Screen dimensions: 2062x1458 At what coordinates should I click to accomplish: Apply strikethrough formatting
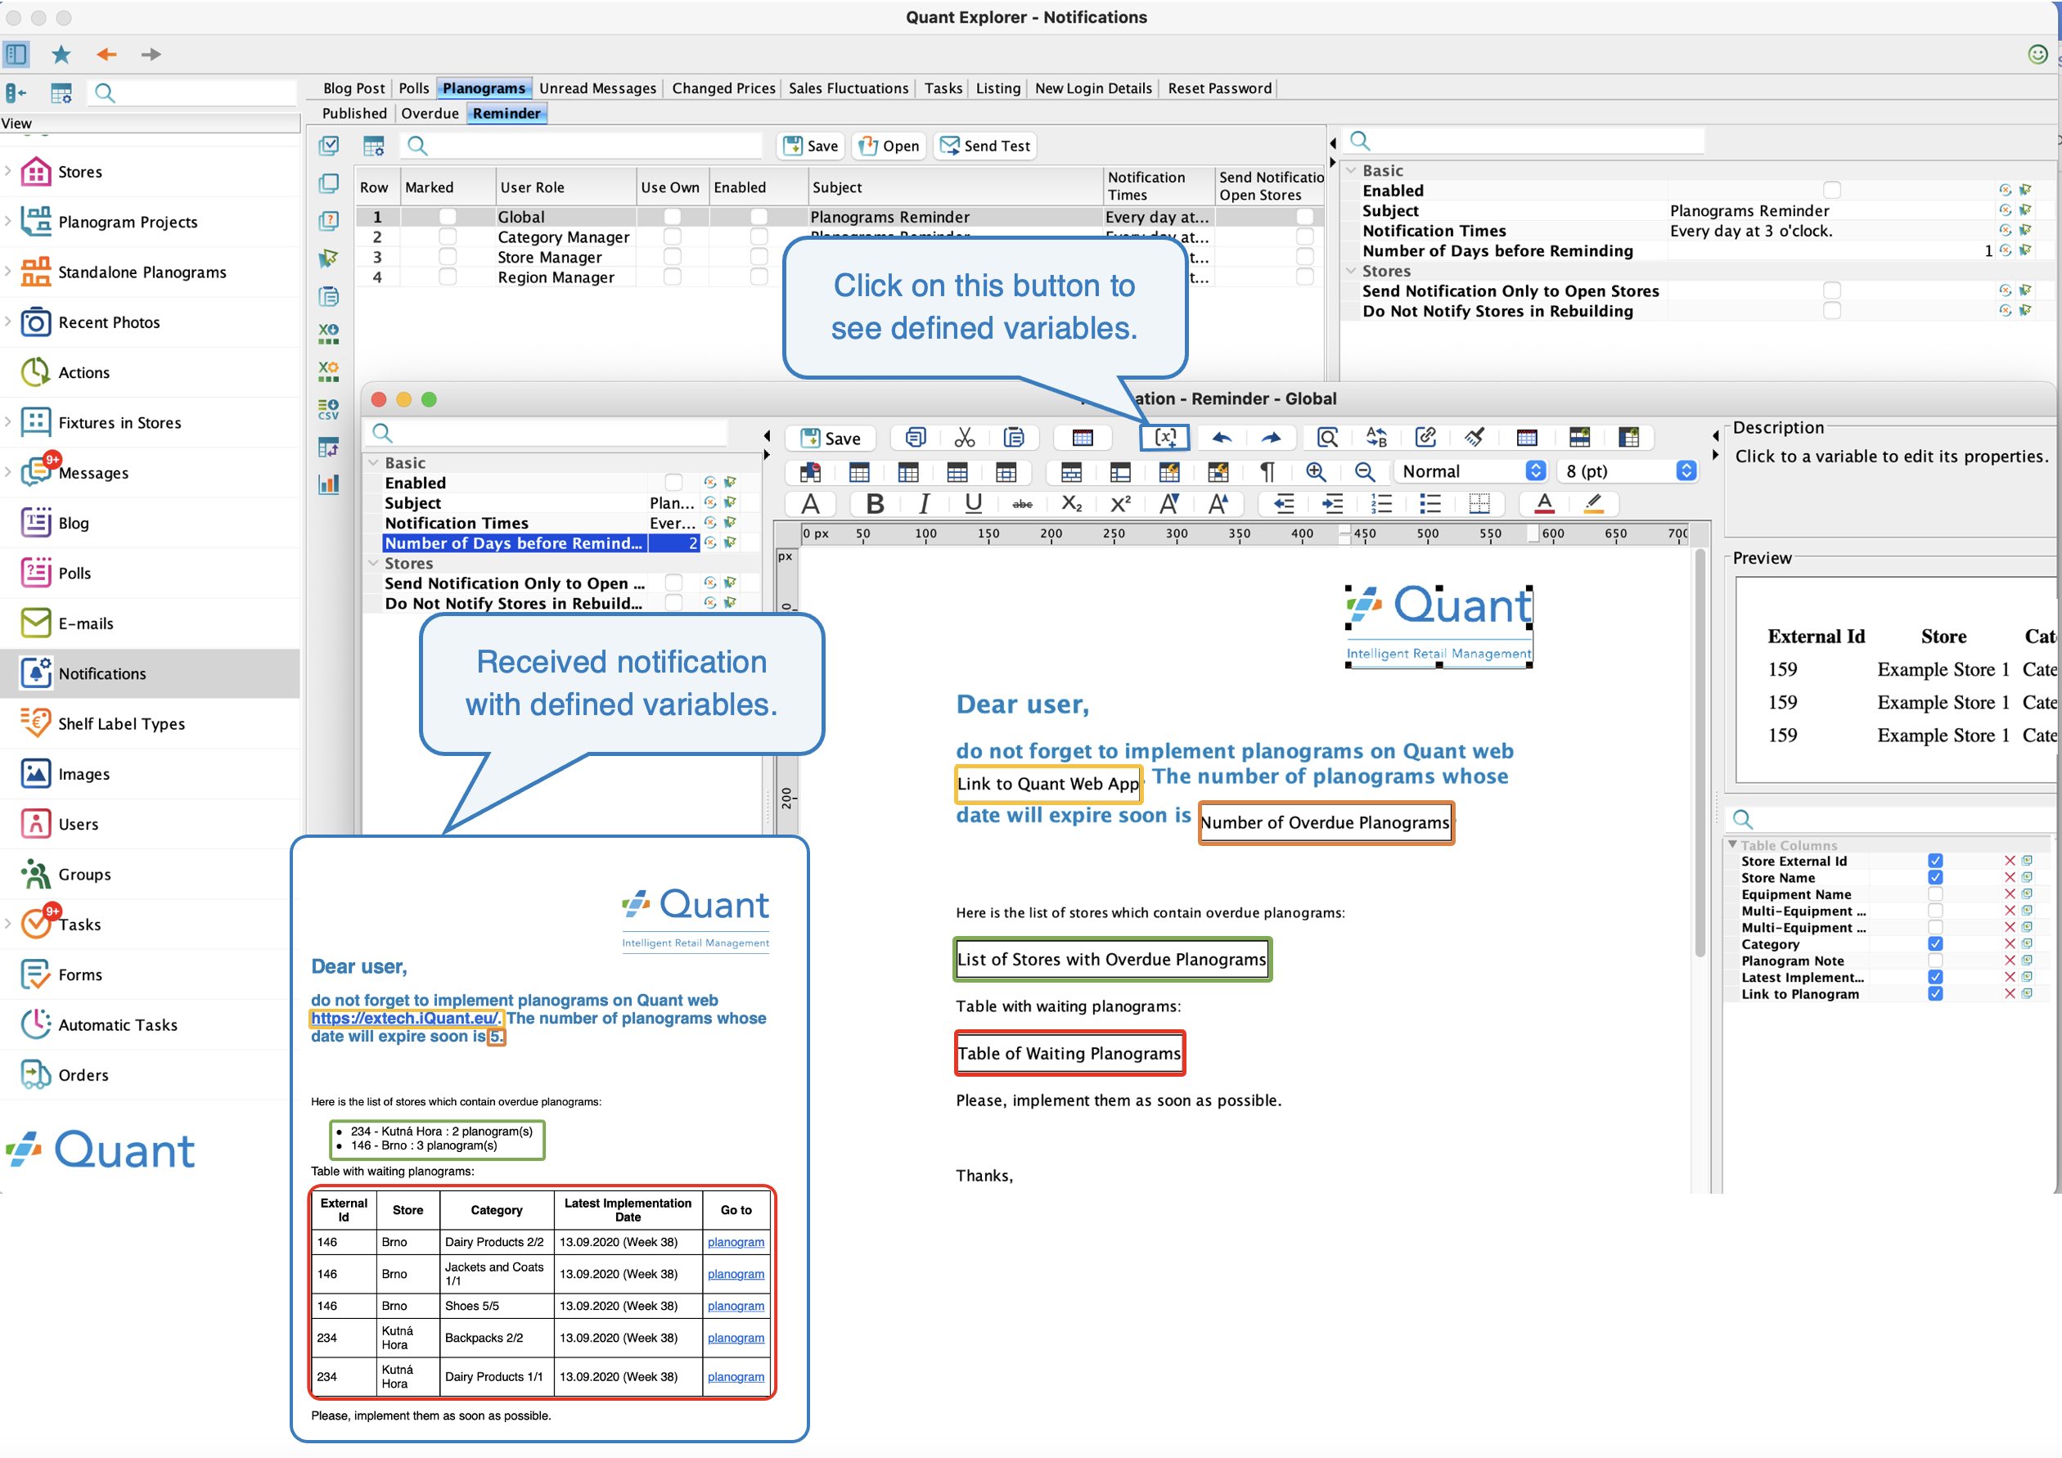pos(1022,504)
